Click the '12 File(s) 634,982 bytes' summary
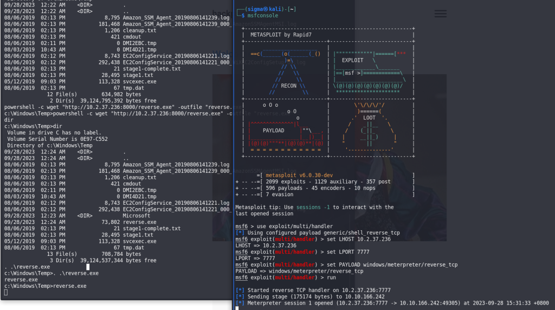Screen dimensions: 555x310 (94, 94)
